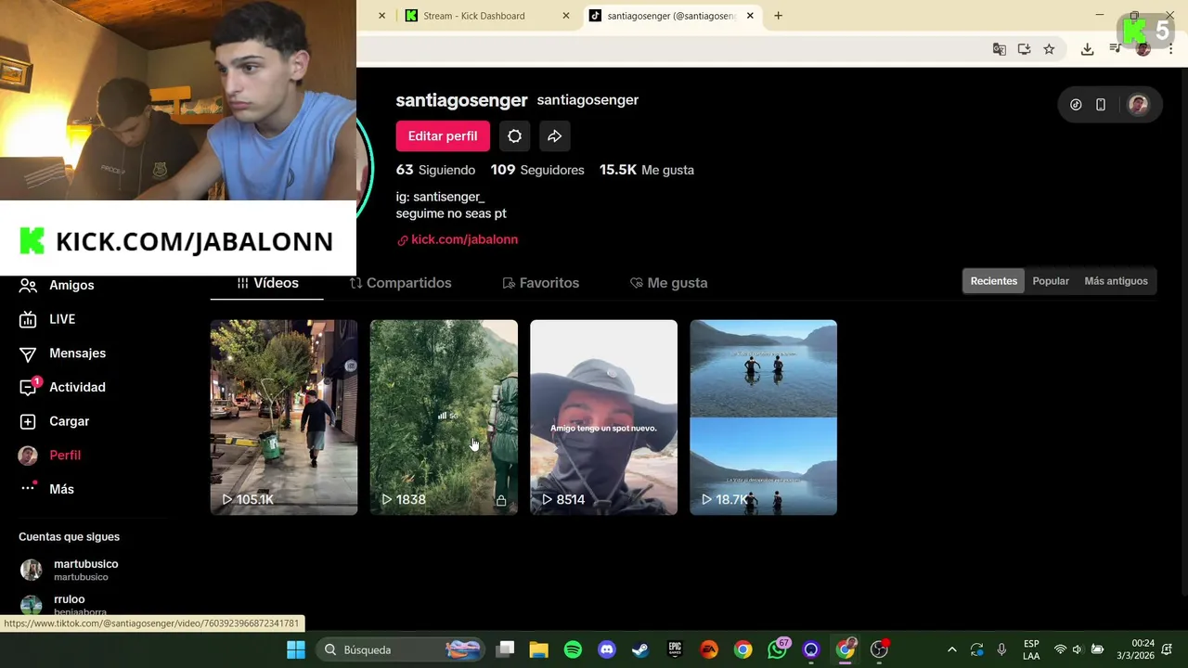Switch the ESP LAA keyboard language
The height and width of the screenshot is (668, 1188).
click(1031, 650)
